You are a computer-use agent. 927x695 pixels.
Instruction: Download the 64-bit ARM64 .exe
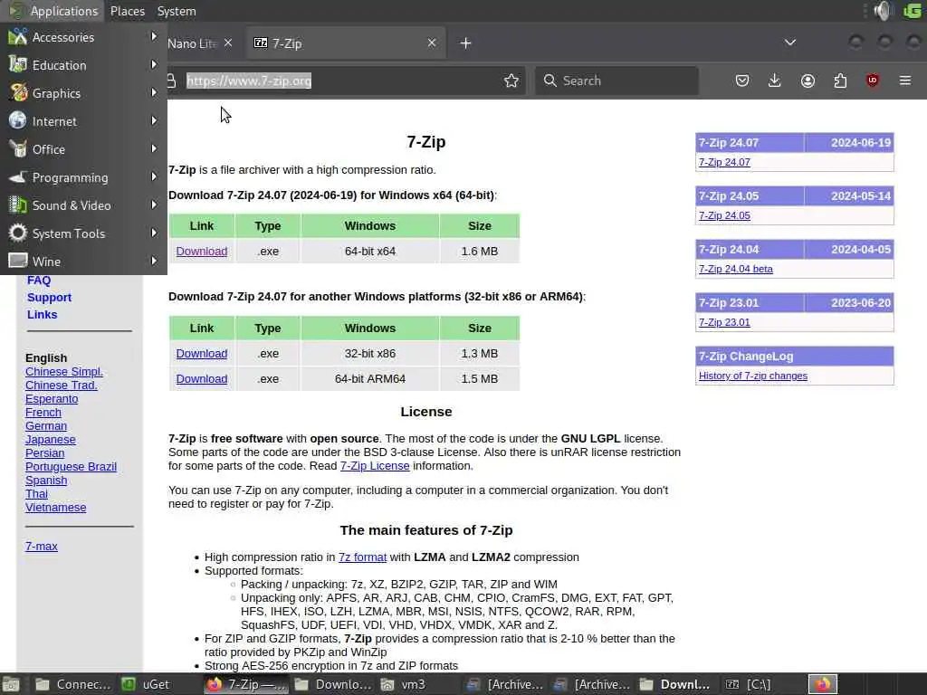202,379
